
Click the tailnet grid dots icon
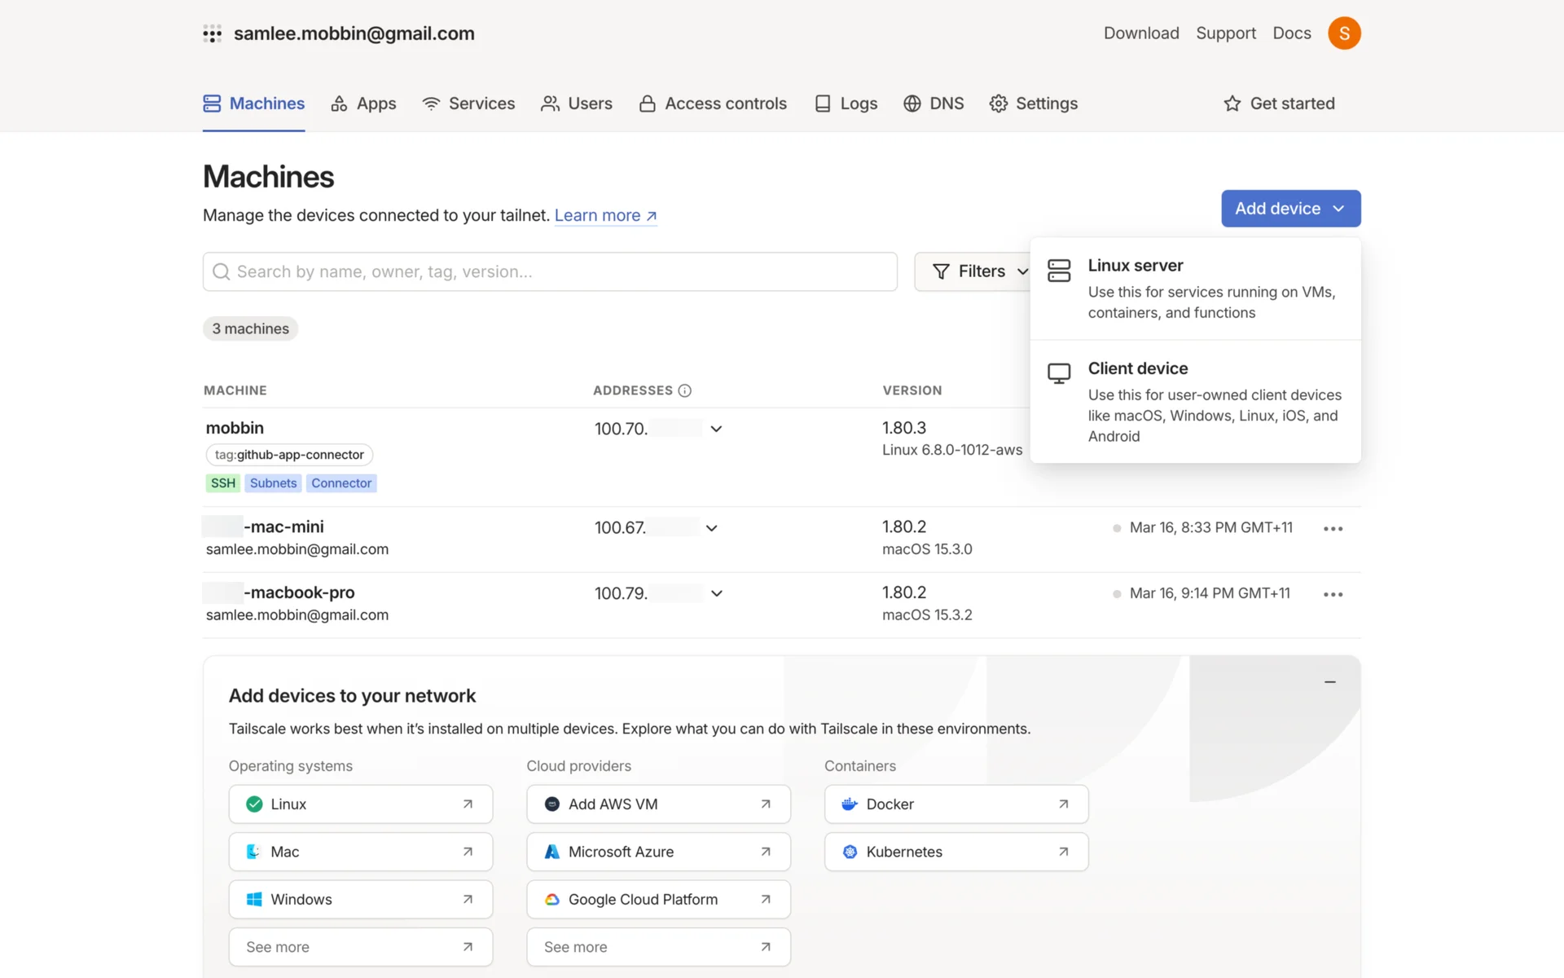pyautogui.click(x=212, y=33)
